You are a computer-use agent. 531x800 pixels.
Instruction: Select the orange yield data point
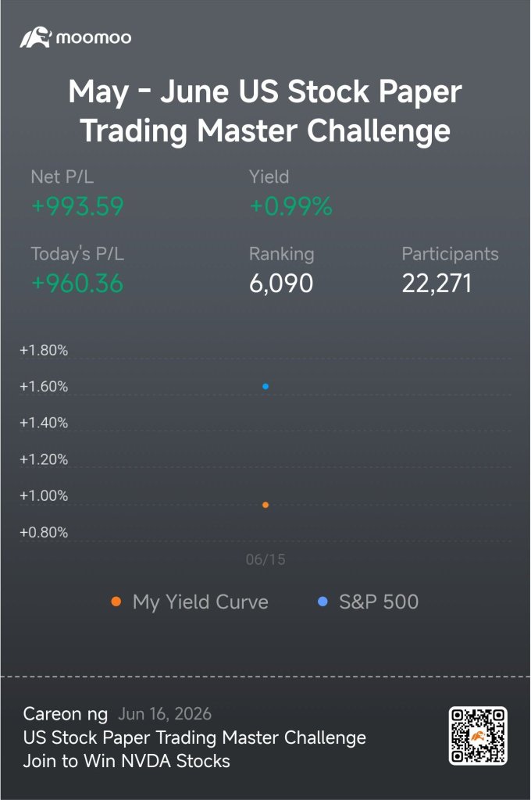[265, 505]
